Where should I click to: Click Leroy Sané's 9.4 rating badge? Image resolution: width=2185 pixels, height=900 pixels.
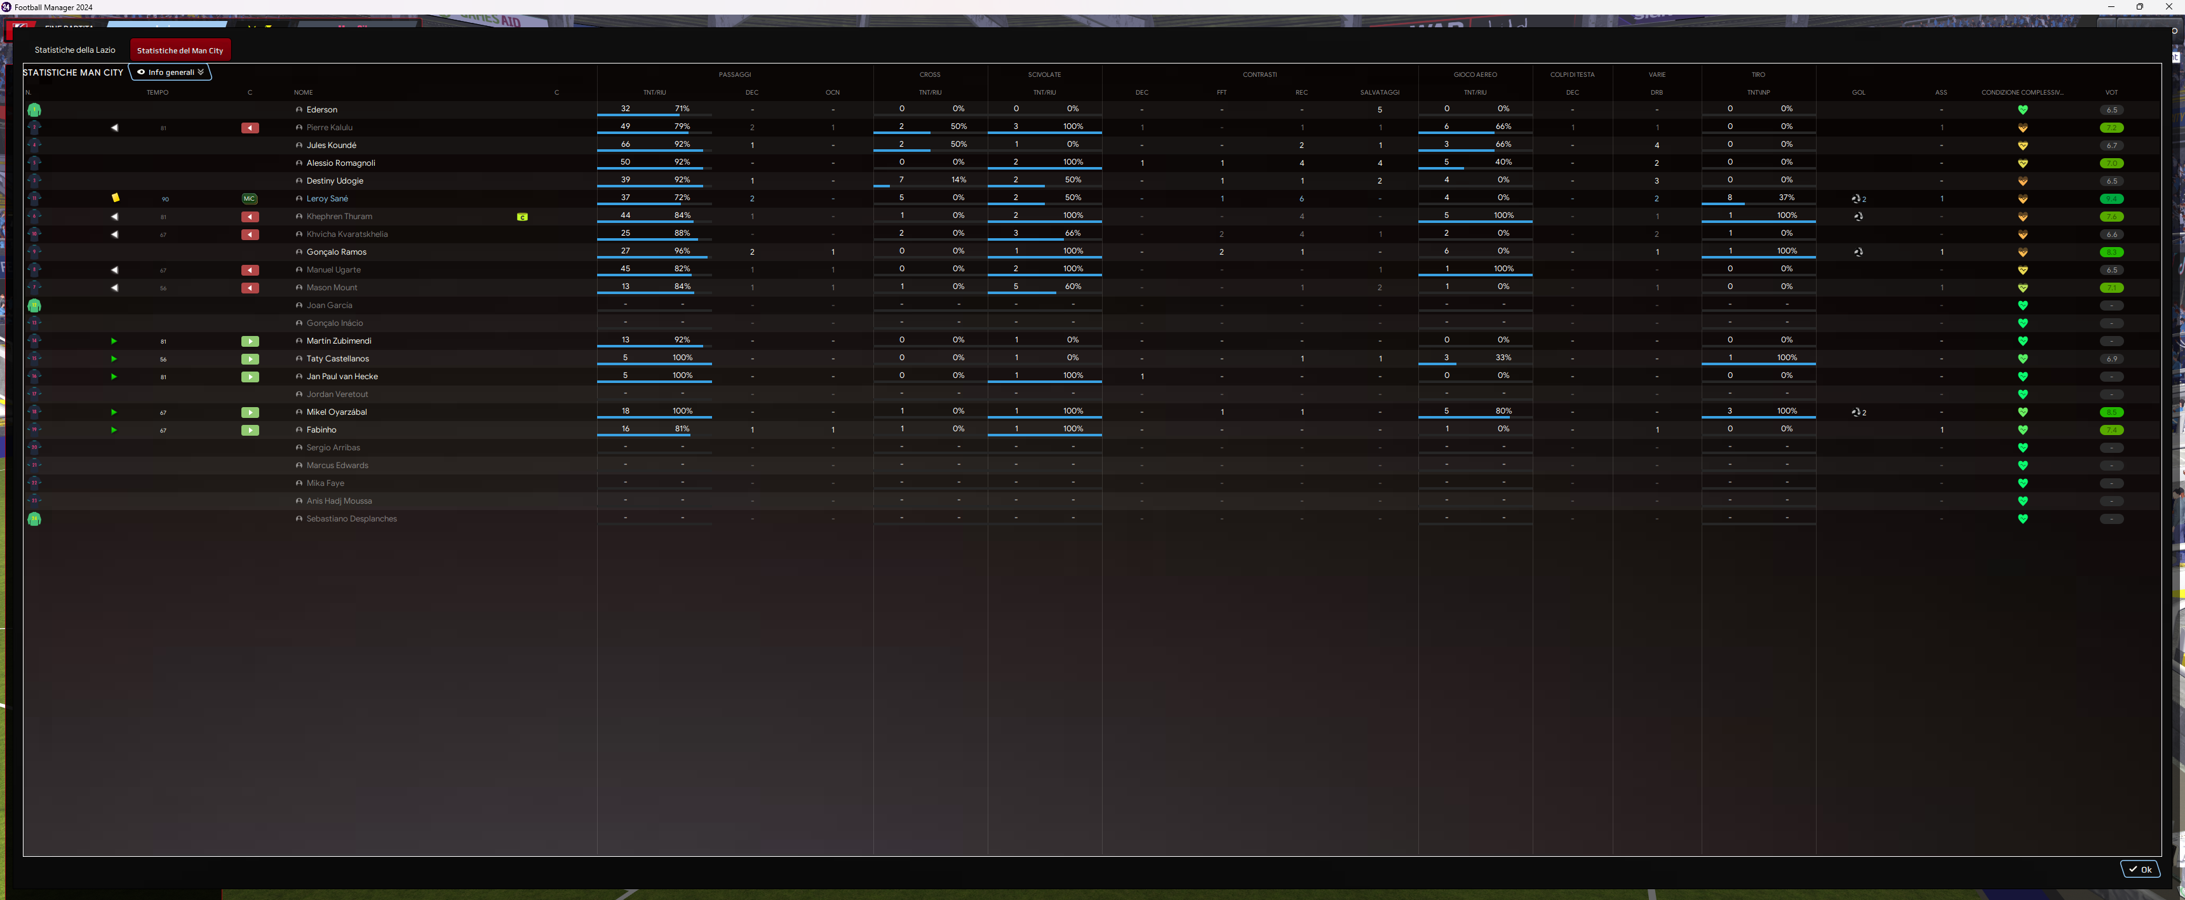[2112, 199]
